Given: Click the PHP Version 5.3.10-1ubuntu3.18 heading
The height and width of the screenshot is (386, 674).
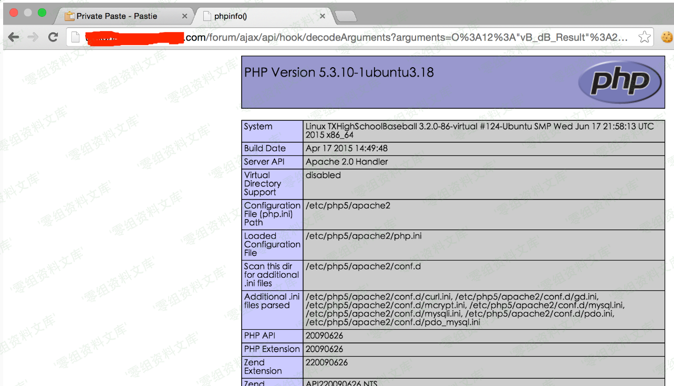Looking at the screenshot, I should coord(339,72).
